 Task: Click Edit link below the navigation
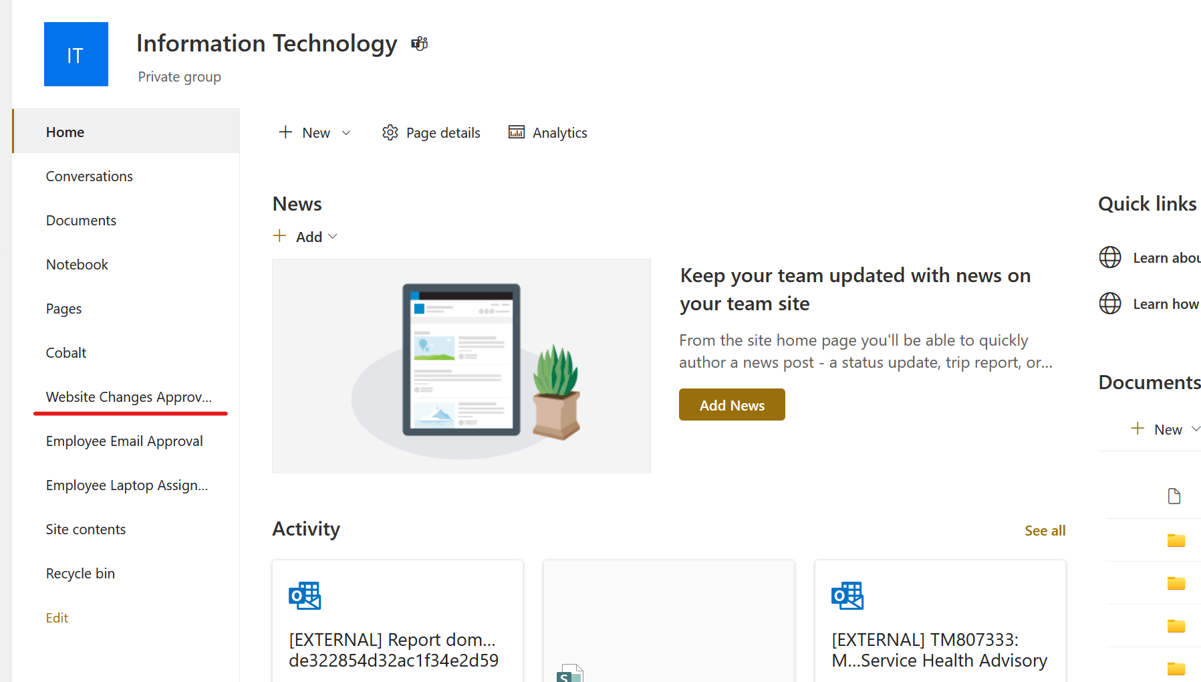pyautogui.click(x=57, y=618)
